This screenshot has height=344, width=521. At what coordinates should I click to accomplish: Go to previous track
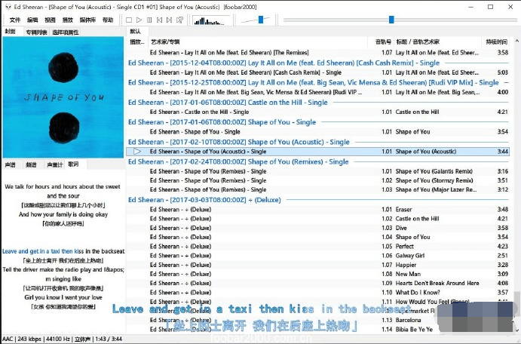point(160,20)
